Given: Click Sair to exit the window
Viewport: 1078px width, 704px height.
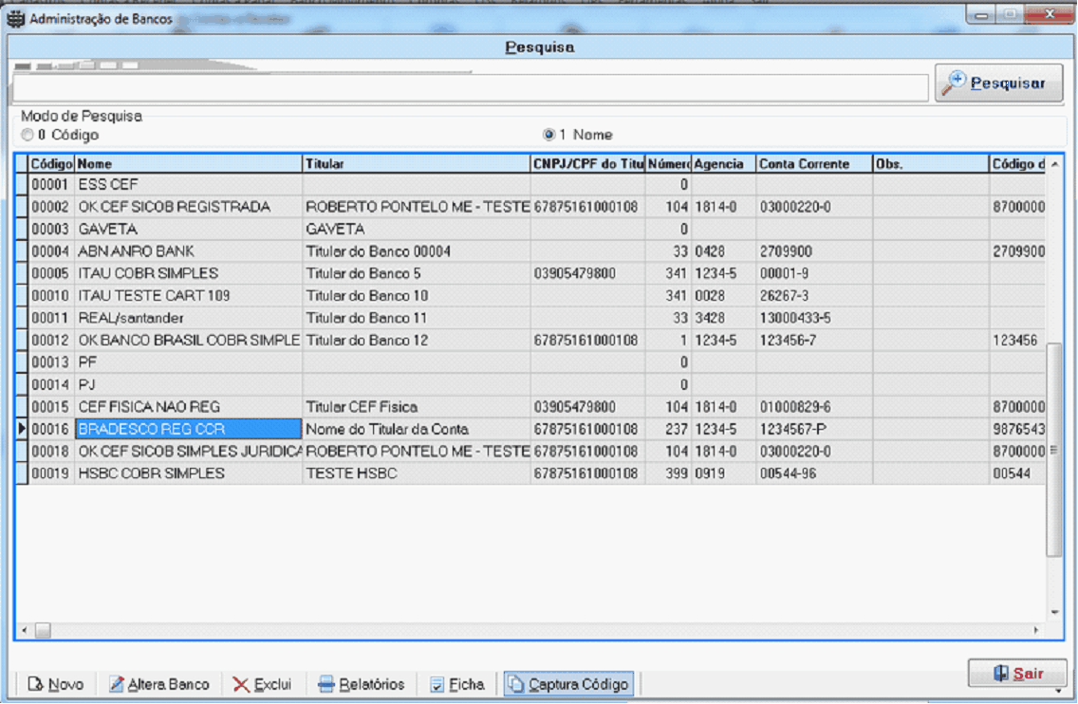Looking at the screenshot, I should (x=1017, y=674).
